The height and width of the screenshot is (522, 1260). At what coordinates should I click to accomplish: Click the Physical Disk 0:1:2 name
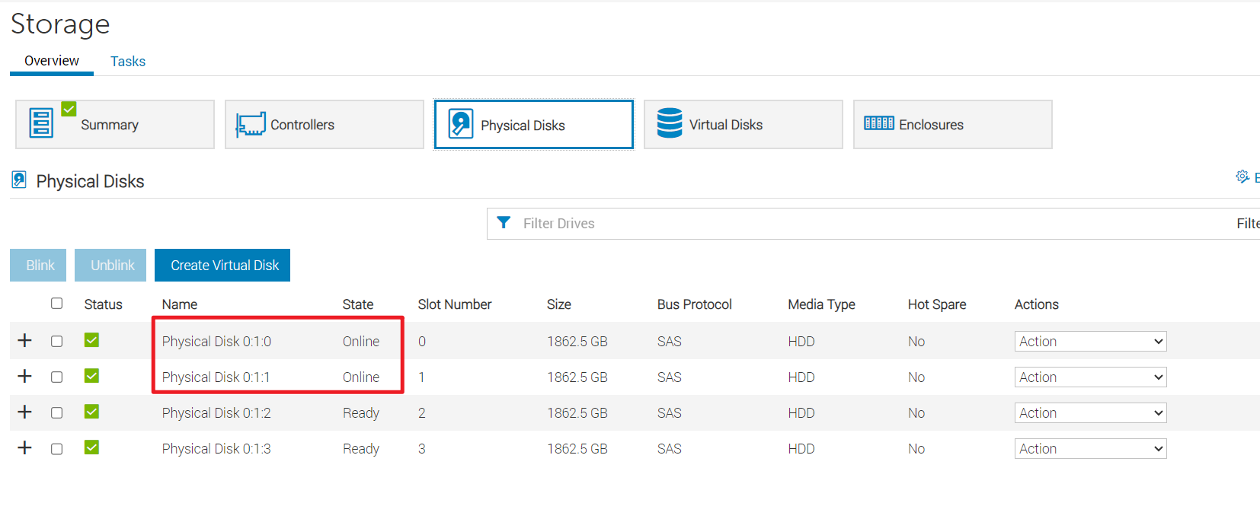[x=216, y=413]
